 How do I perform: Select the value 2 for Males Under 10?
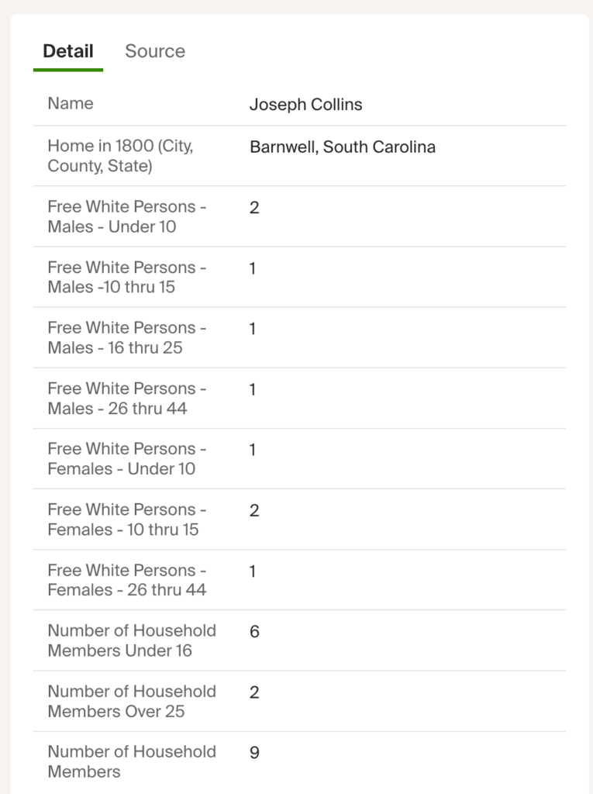pyautogui.click(x=253, y=207)
